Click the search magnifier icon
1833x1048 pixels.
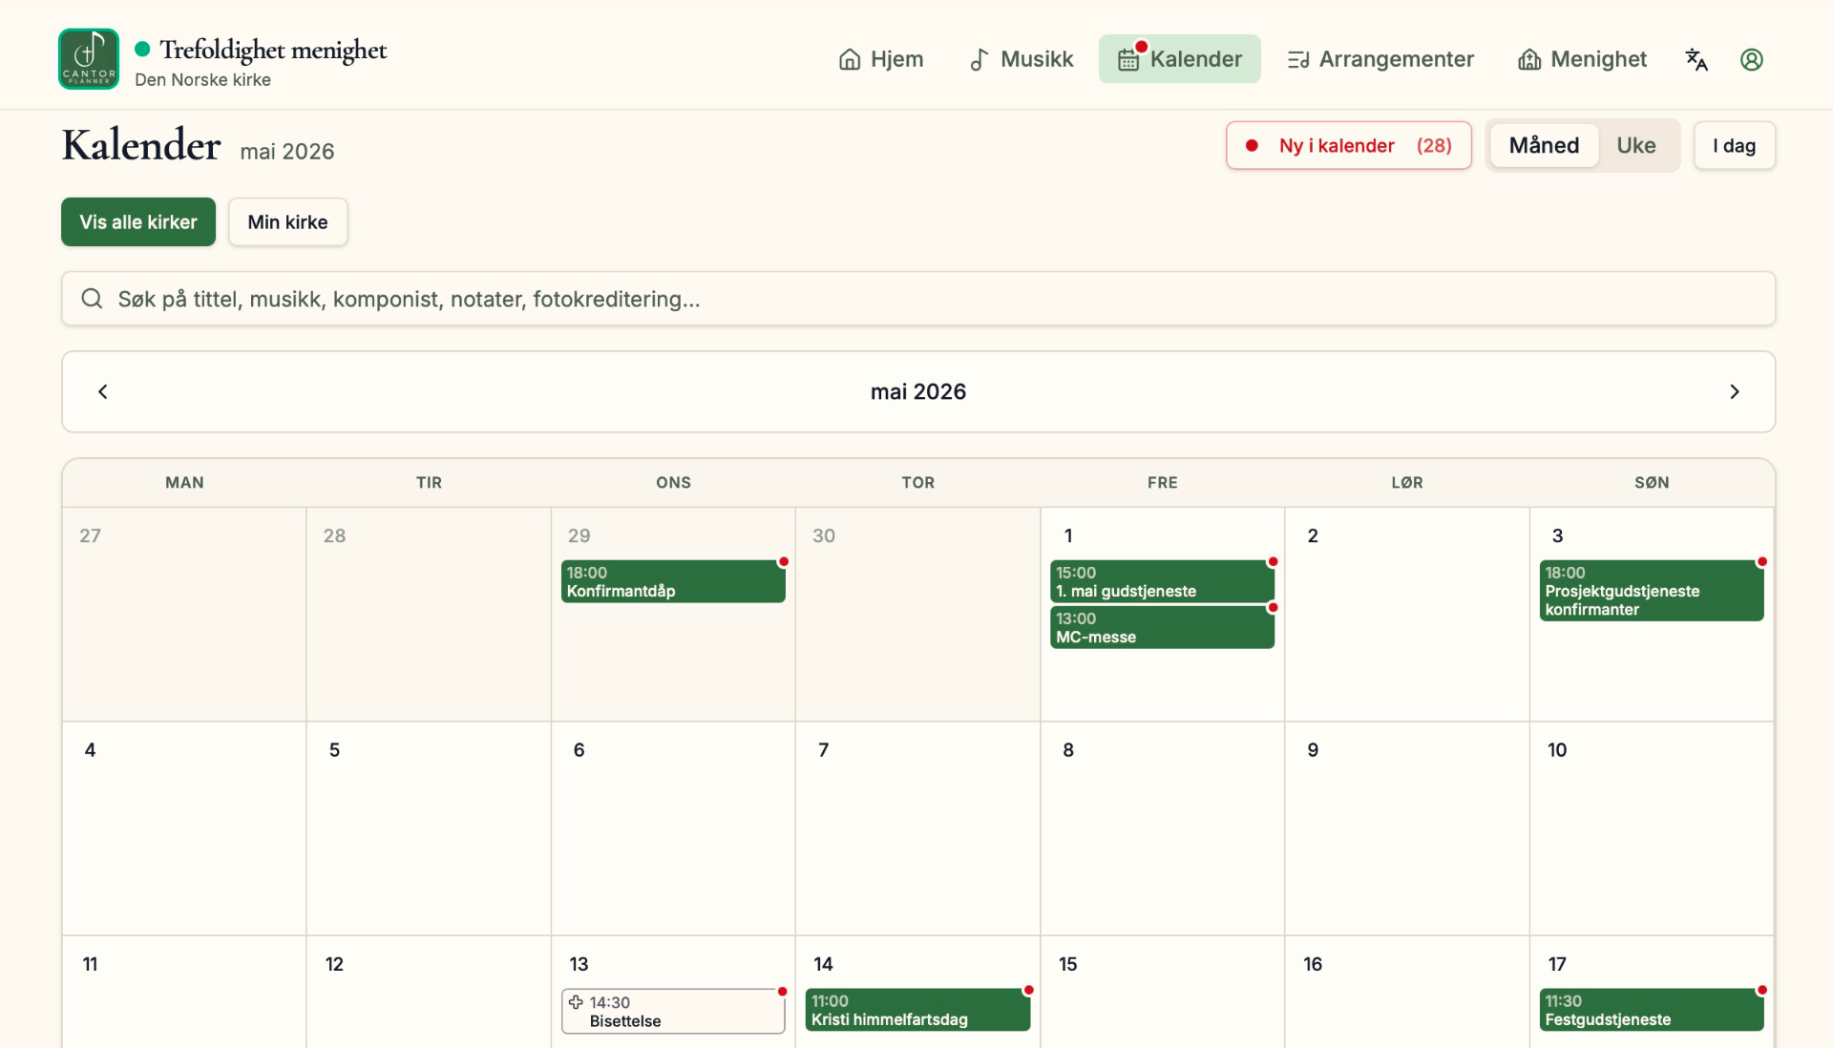point(92,299)
